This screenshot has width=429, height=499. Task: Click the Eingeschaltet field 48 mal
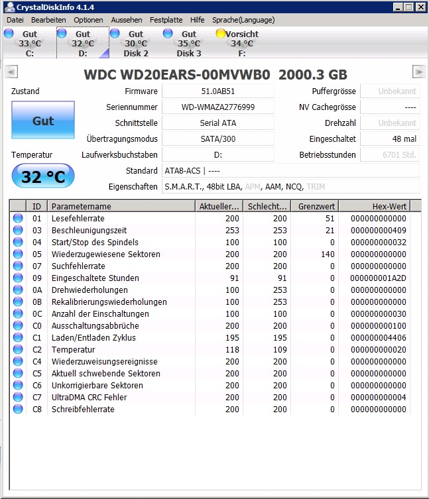coord(390,139)
